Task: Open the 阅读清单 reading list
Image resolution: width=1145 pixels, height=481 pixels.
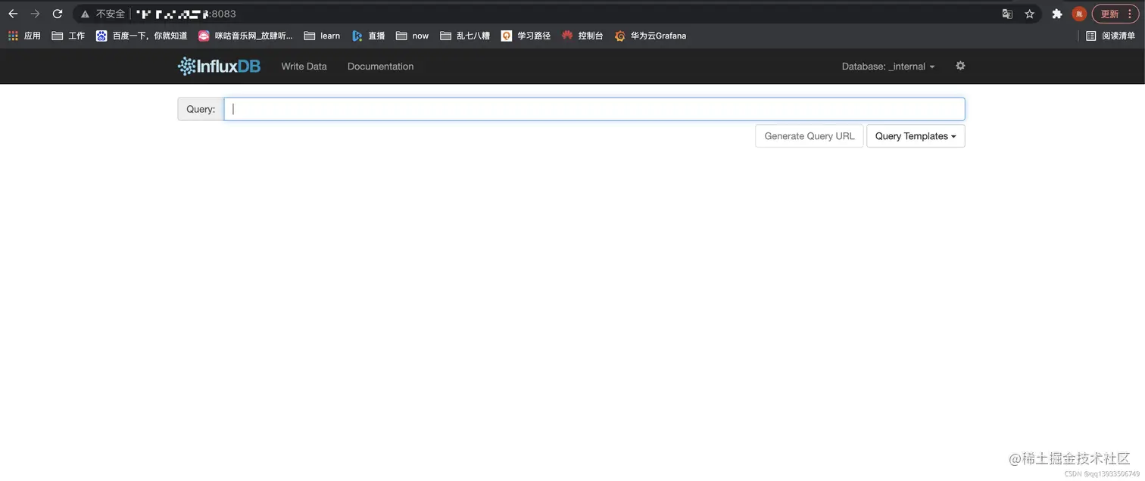Action: pos(1111,36)
